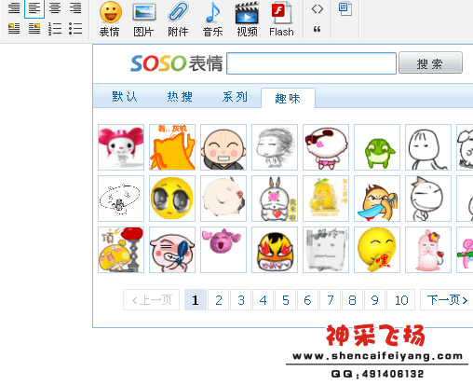
Task: Pick the purple flying pig emoticon
Action: coord(223,250)
